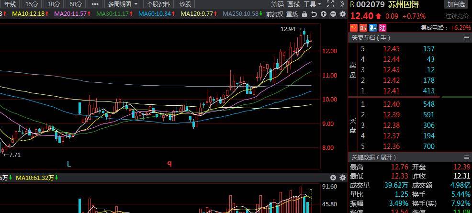Click the undo arrow icon above chart
This screenshot has width=472, height=213.
[x=314, y=14]
